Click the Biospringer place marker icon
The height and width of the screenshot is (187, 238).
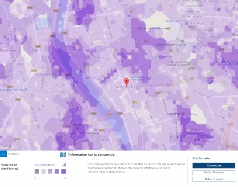183,114
